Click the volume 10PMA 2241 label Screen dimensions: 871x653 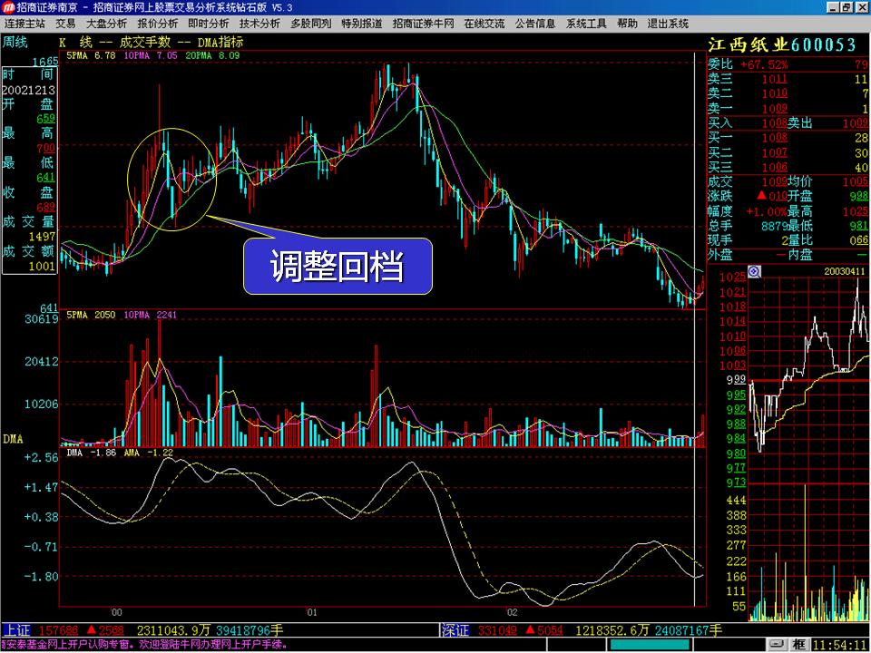(151, 316)
